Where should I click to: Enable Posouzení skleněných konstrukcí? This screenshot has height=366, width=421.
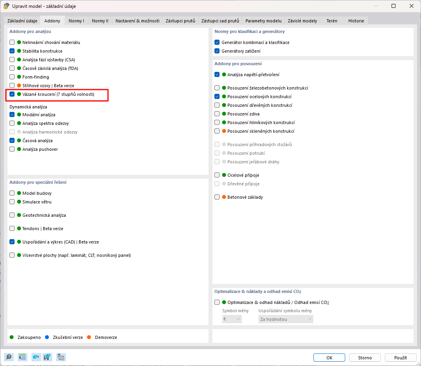(x=217, y=131)
